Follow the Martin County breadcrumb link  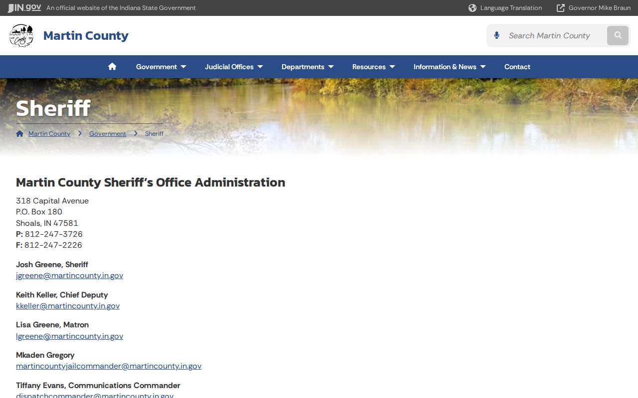49,133
